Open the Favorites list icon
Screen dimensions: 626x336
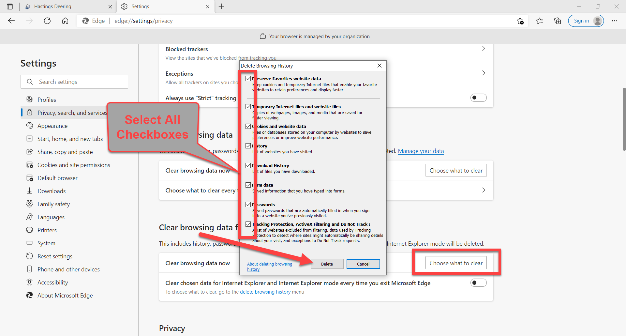coord(540,21)
